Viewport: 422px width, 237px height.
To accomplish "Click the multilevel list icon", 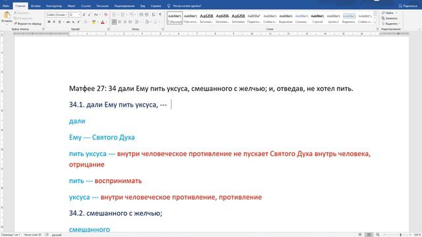I will tap(132, 14).
